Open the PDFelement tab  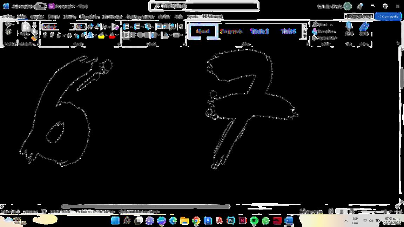point(213,17)
